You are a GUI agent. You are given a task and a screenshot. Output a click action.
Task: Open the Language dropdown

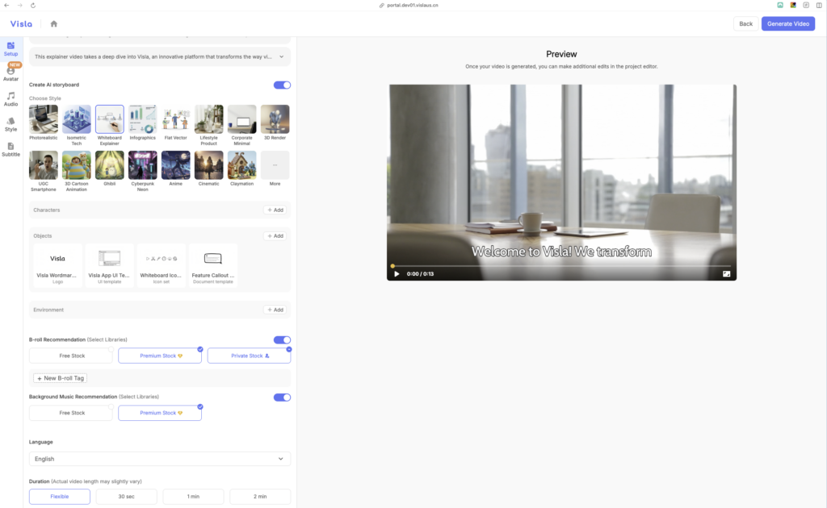coord(159,458)
